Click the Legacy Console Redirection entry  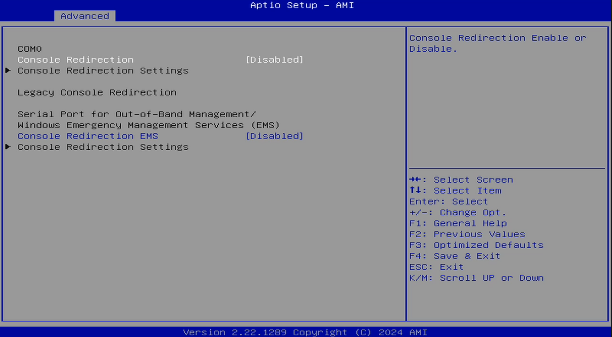click(x=97, y=92)
